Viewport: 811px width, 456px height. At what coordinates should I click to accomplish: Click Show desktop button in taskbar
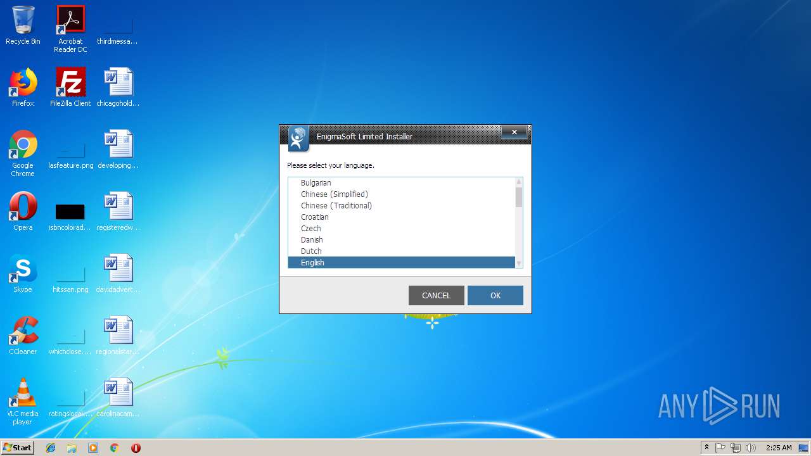[x=804, y=448]
